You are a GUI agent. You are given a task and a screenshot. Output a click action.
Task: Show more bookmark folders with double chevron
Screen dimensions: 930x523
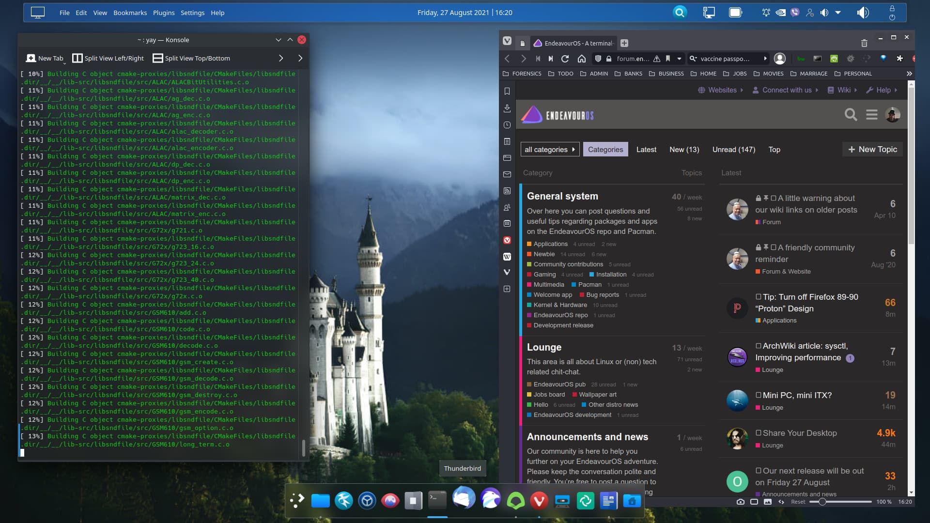pyautogui.click(x=909, y=74)
